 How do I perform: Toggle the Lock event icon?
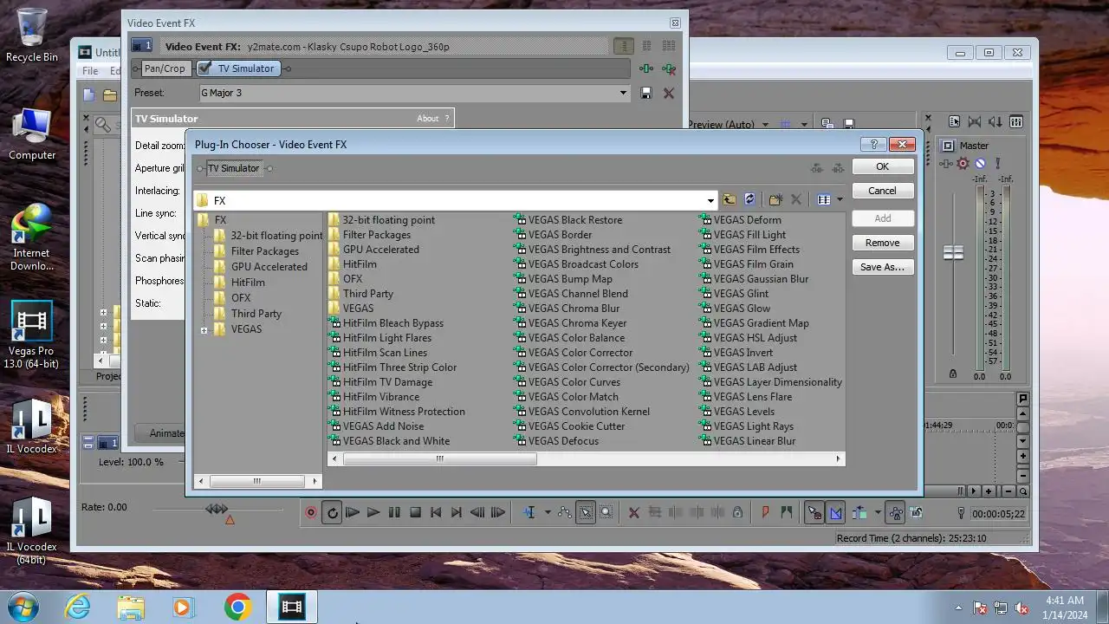point(737,512)
